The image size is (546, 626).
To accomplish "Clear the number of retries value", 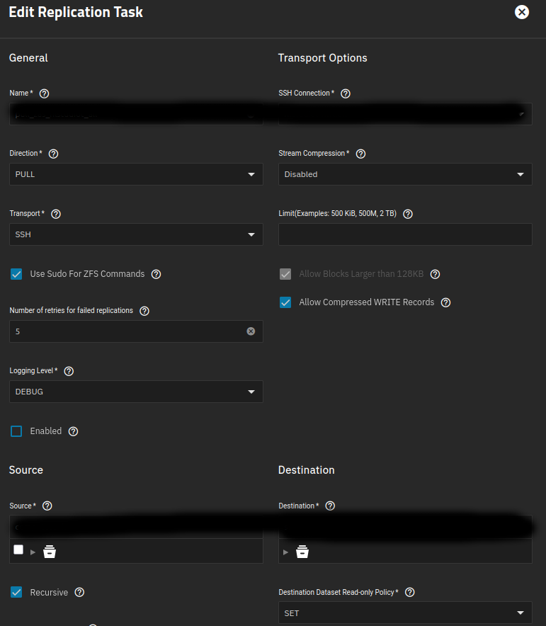I will click(251, 331).
